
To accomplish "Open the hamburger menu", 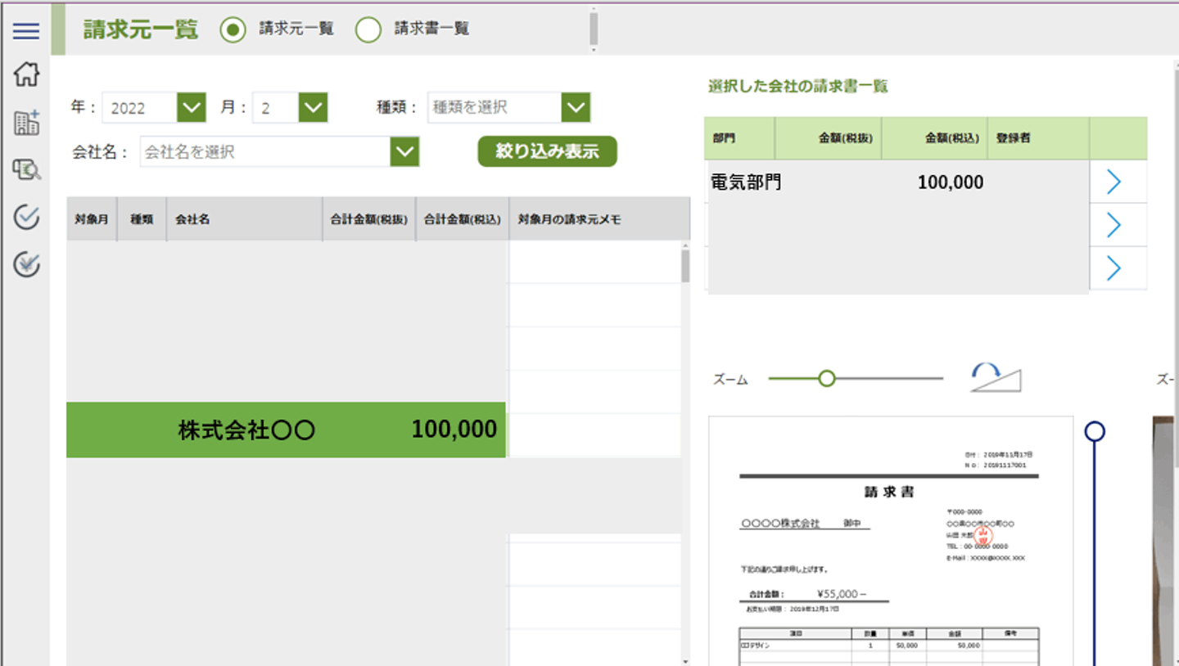I will coord(26,31).
